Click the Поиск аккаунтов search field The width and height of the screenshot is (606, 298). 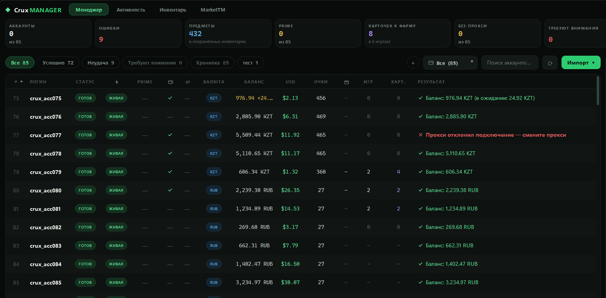pyautogui.click(x=510, y=63)
